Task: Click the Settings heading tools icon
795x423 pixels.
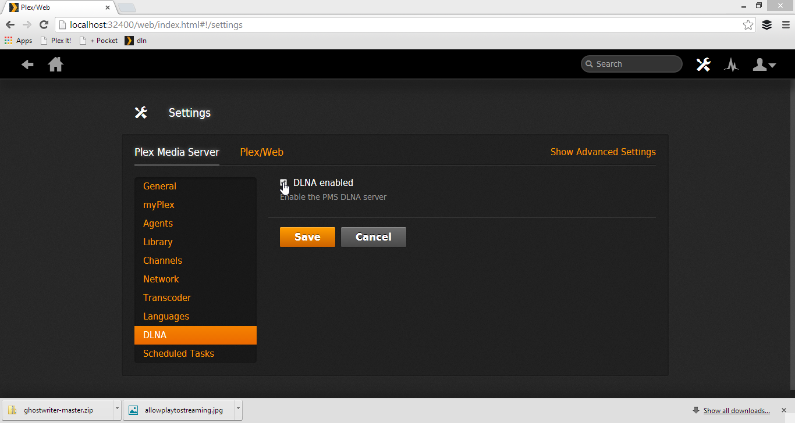Action: (x=141, y=113)
